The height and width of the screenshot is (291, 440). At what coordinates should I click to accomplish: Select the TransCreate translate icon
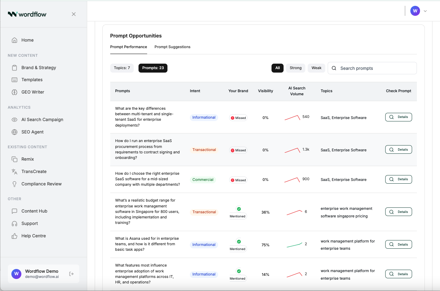click(x=14, y=172)
